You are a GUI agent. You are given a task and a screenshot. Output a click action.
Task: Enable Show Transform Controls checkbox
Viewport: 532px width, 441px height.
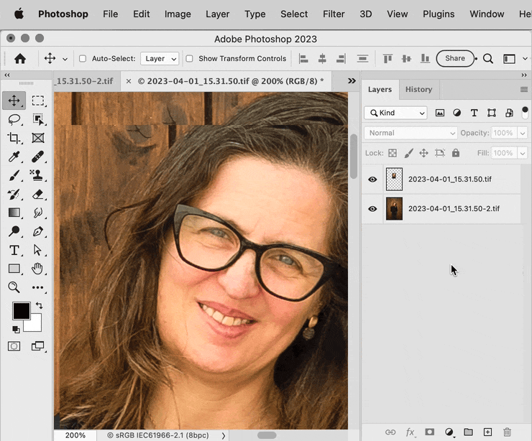click(x=189, y=59)
